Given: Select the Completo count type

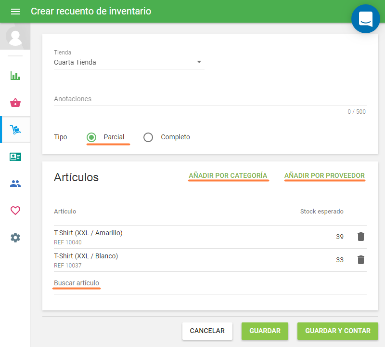Looking at the screenshot, I should [148, 137].
